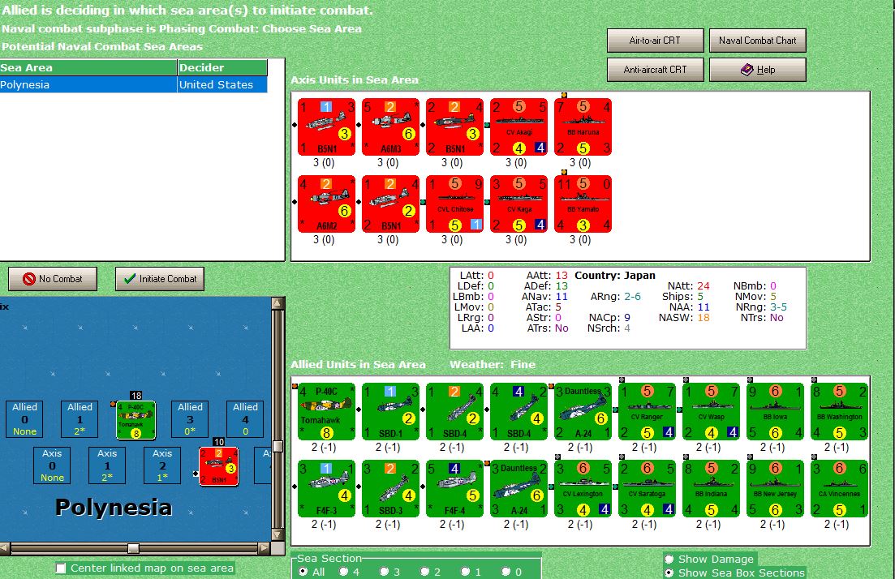Click the No Combat button
This screenshot has width=895, height=579.
[53, 279]
